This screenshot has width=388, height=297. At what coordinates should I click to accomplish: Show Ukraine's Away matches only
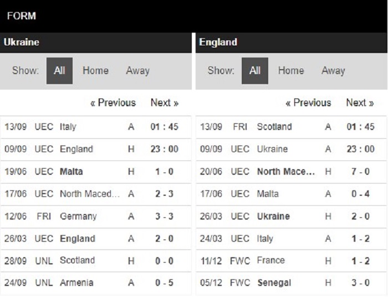(x=137, y=71)
